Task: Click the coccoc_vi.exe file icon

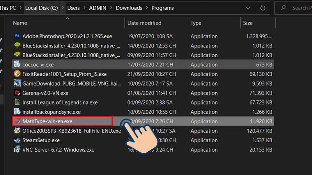Action: pos(17,65)
